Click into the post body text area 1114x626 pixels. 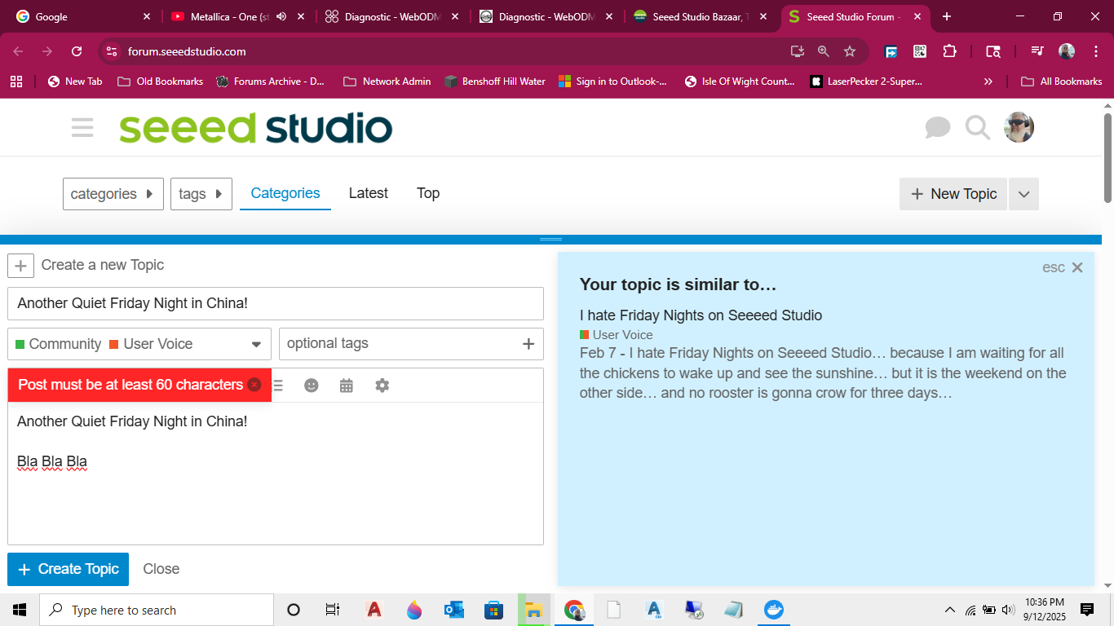tap(276, 473)
